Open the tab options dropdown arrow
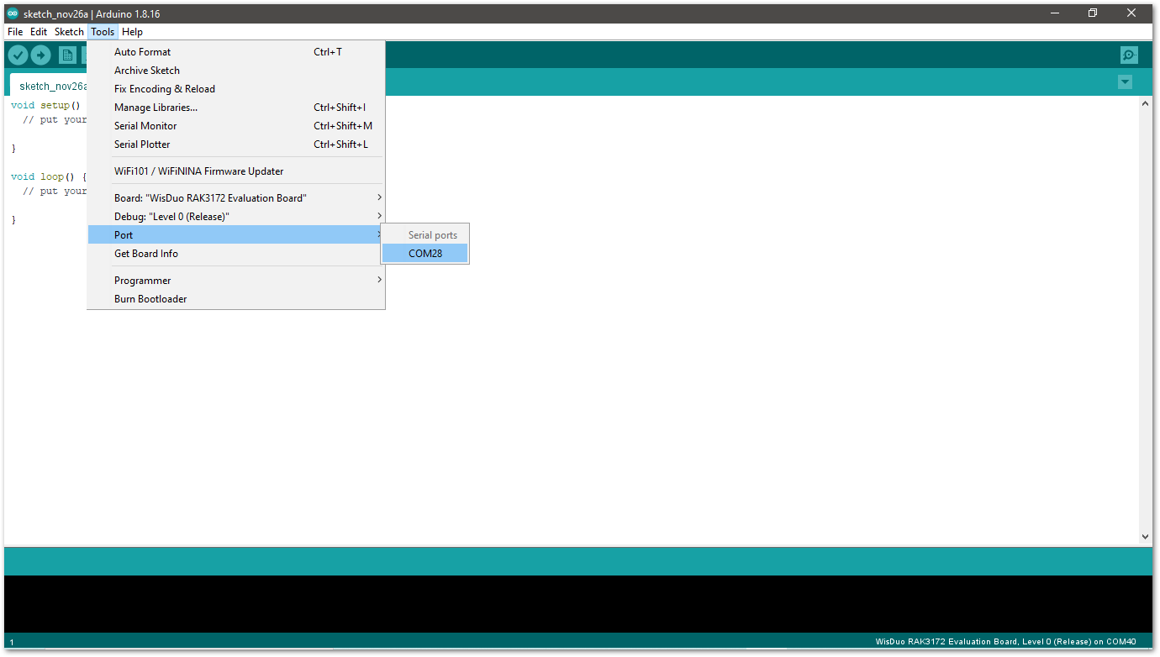Screen dimensions: 1160x657 click(1125, 81)
